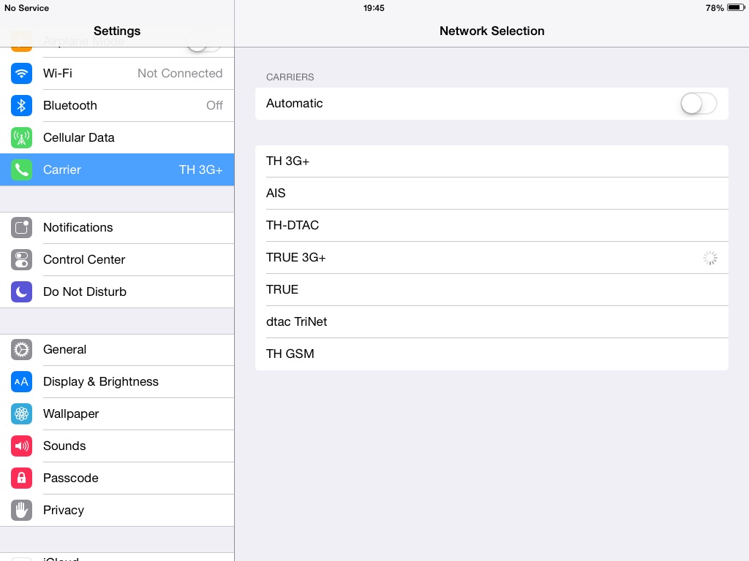
Task: Select the dtac TriNet carrier
Action: tap(492, 322)
